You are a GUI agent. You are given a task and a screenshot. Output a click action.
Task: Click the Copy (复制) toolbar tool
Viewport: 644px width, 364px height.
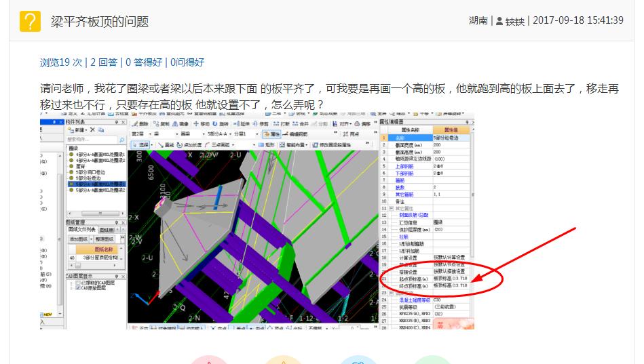coord(162,123)
